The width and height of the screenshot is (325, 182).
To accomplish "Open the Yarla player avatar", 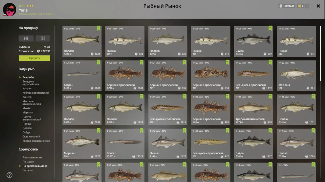I will [9, 9].
